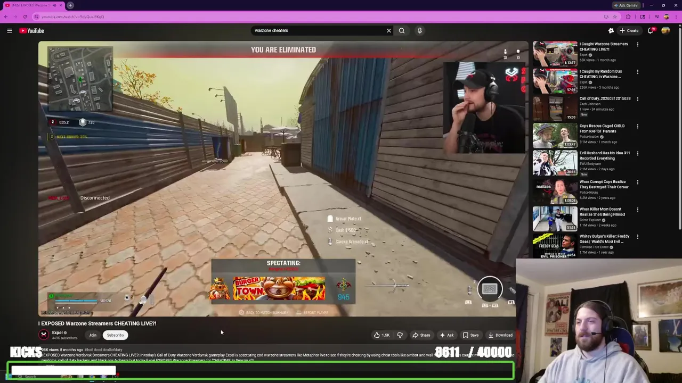Image resolution: width=682 pixels, height=383 pixels.
Task: Open the YouTube account avatar menu
Action: click(x=665, y=31)
